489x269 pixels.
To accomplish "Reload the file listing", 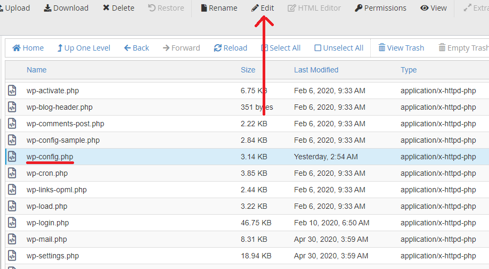I will [x=230, y=48].
